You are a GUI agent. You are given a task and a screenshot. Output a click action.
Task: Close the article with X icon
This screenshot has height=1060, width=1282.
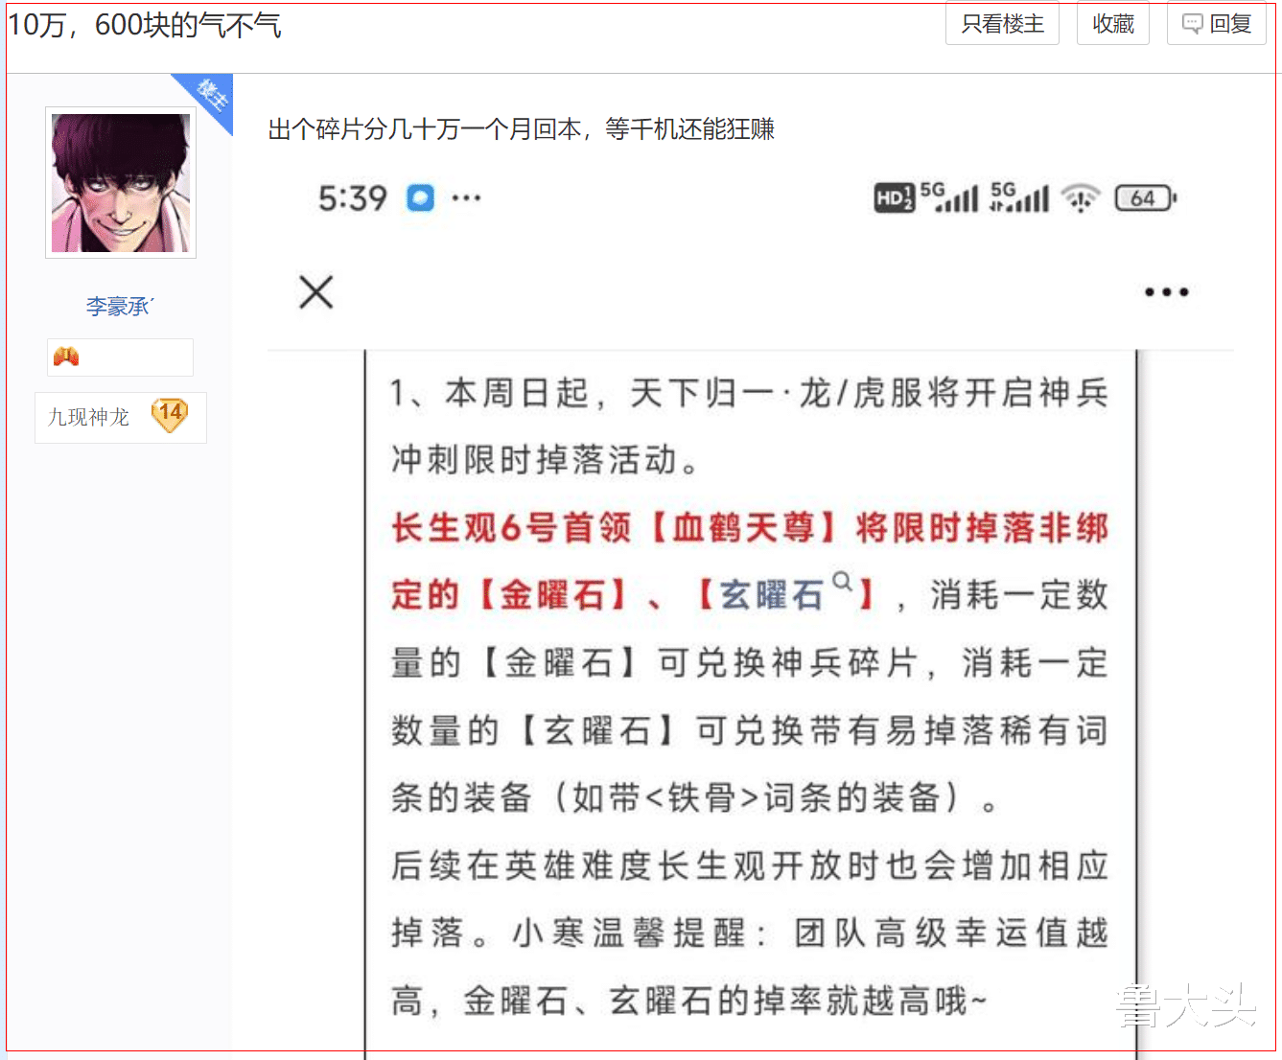pyautogui.click(x=315, y=292)
